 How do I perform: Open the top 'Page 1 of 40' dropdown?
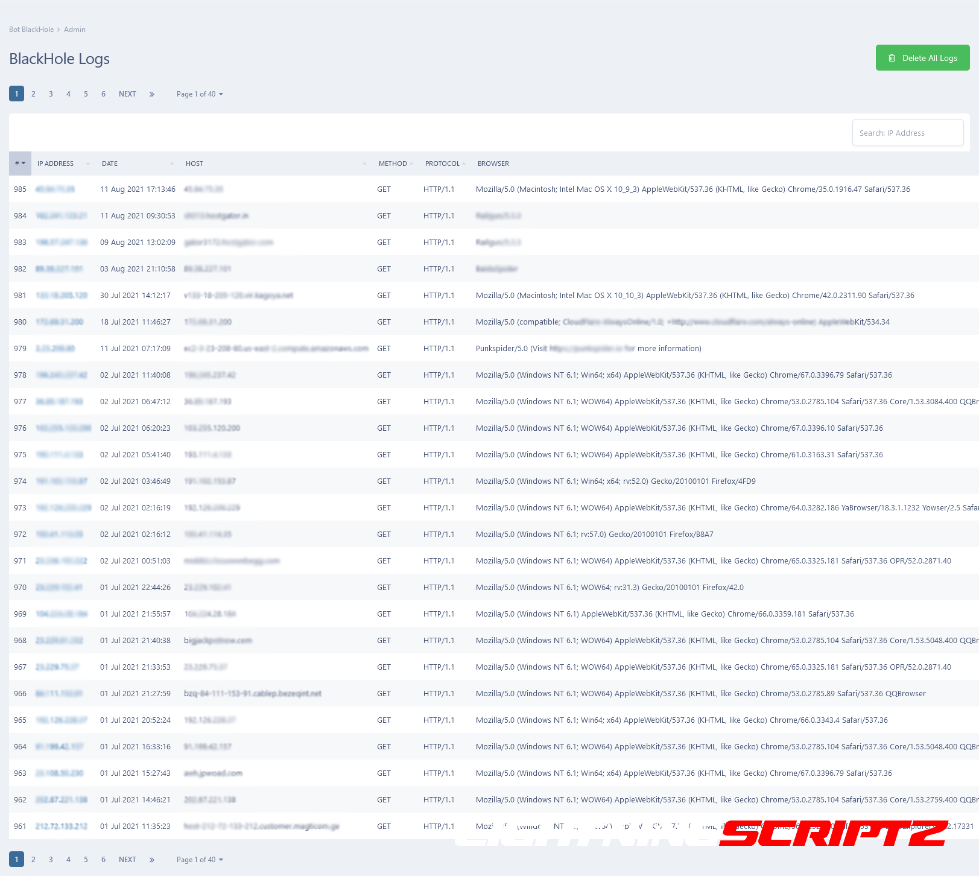tap(200, 94)
